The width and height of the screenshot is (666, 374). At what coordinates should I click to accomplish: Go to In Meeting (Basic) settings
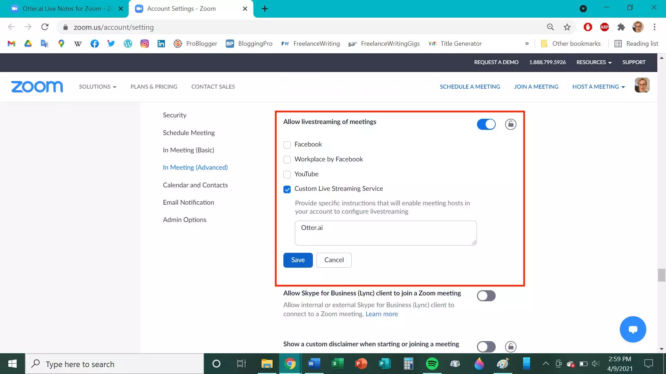click(188, 150)
